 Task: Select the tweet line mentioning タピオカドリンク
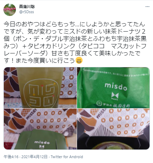click(75, 46)
